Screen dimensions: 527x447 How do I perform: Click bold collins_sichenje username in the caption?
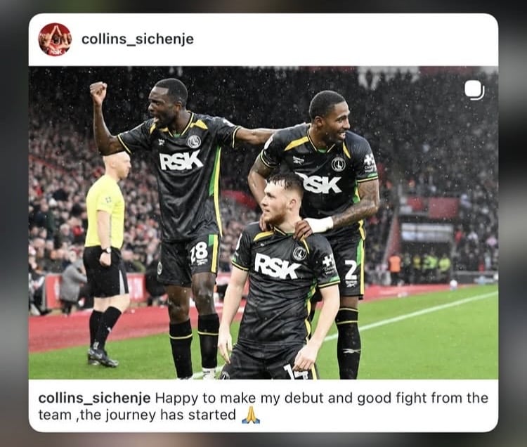point(94,398)
